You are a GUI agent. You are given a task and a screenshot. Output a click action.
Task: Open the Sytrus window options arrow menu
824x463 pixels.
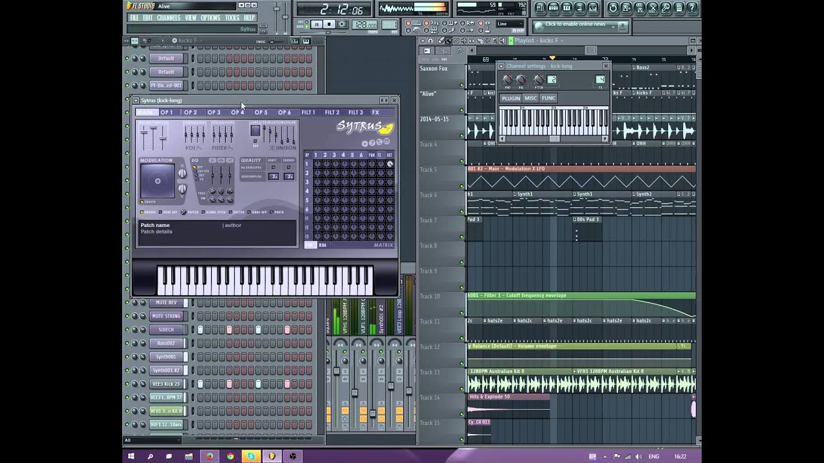pos(136,100)
